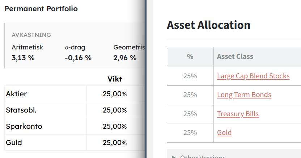Click the Aritmetisk return value 3,13 %
This screenshot has height=158, width=301.
[x=23, y=58]
